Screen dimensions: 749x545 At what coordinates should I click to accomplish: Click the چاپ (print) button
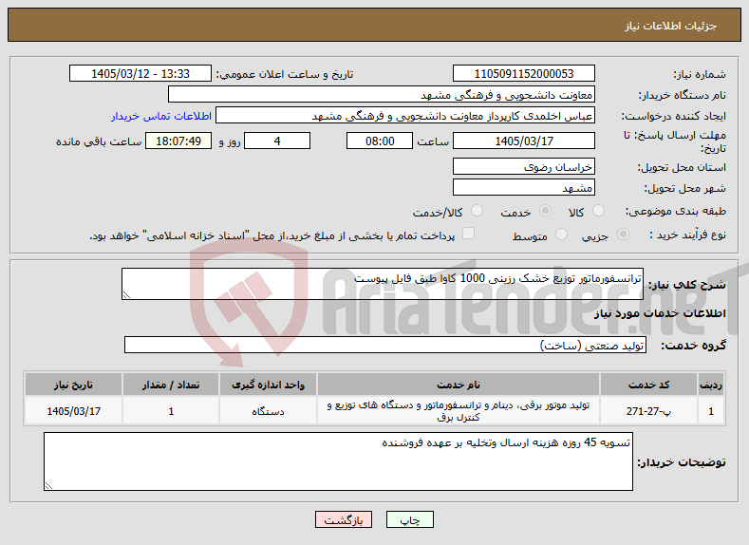410,519
